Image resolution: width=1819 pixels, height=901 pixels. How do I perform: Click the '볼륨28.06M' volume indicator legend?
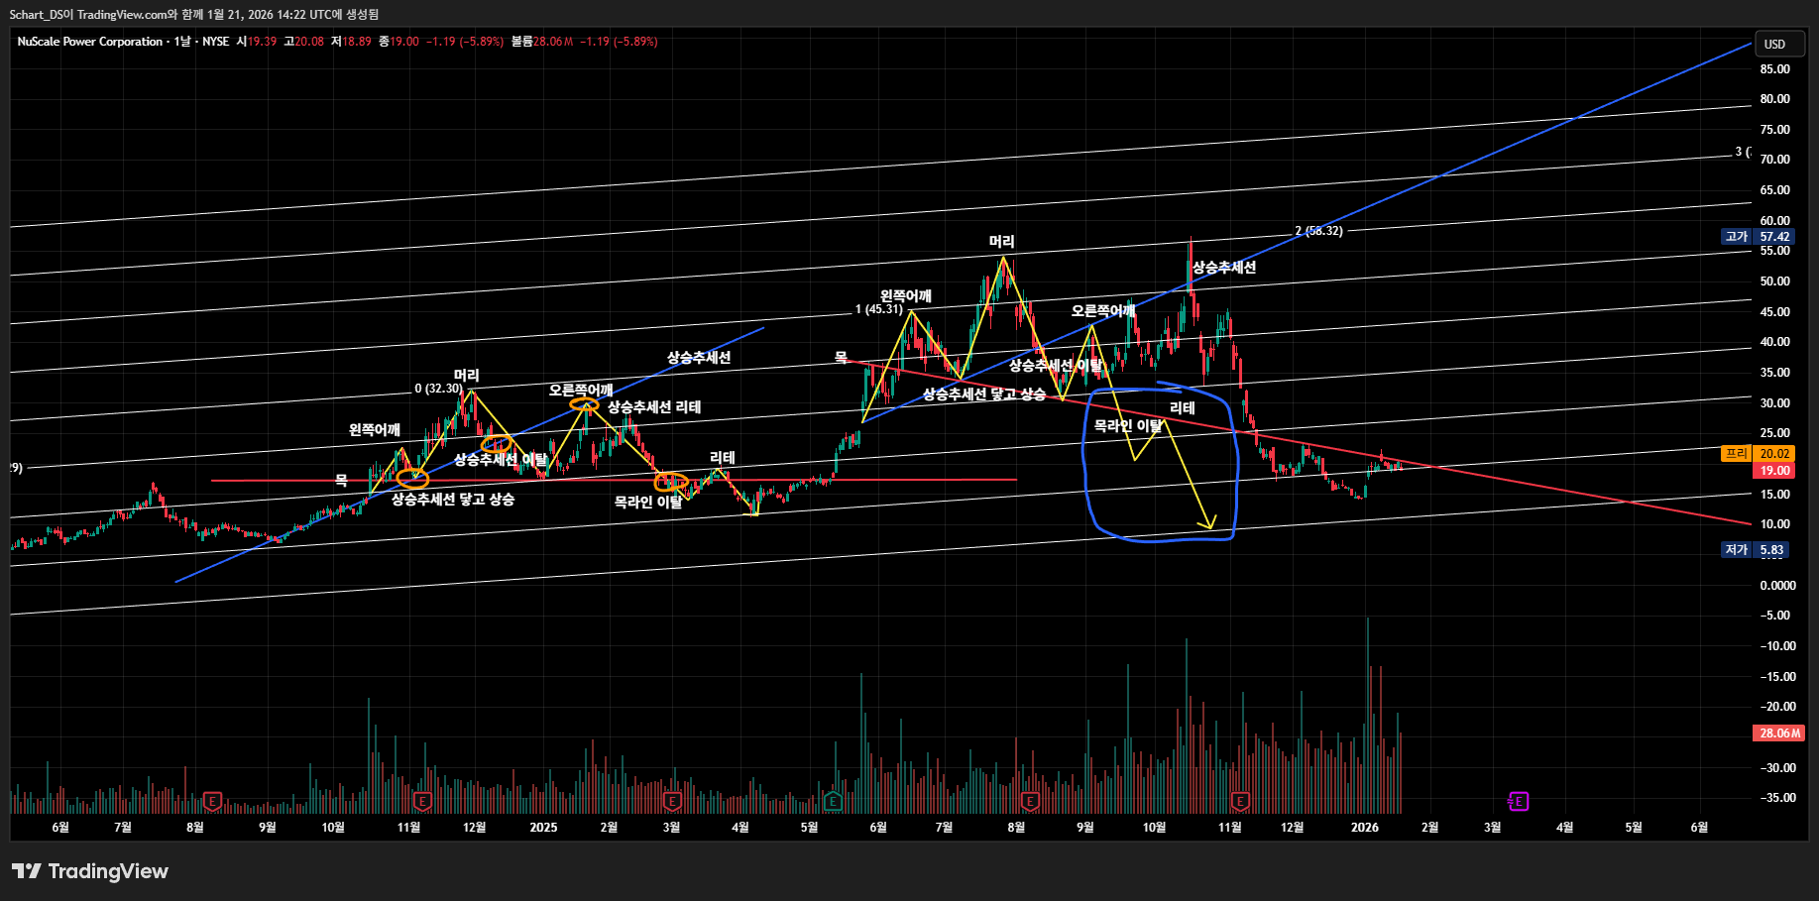point(542,42)
